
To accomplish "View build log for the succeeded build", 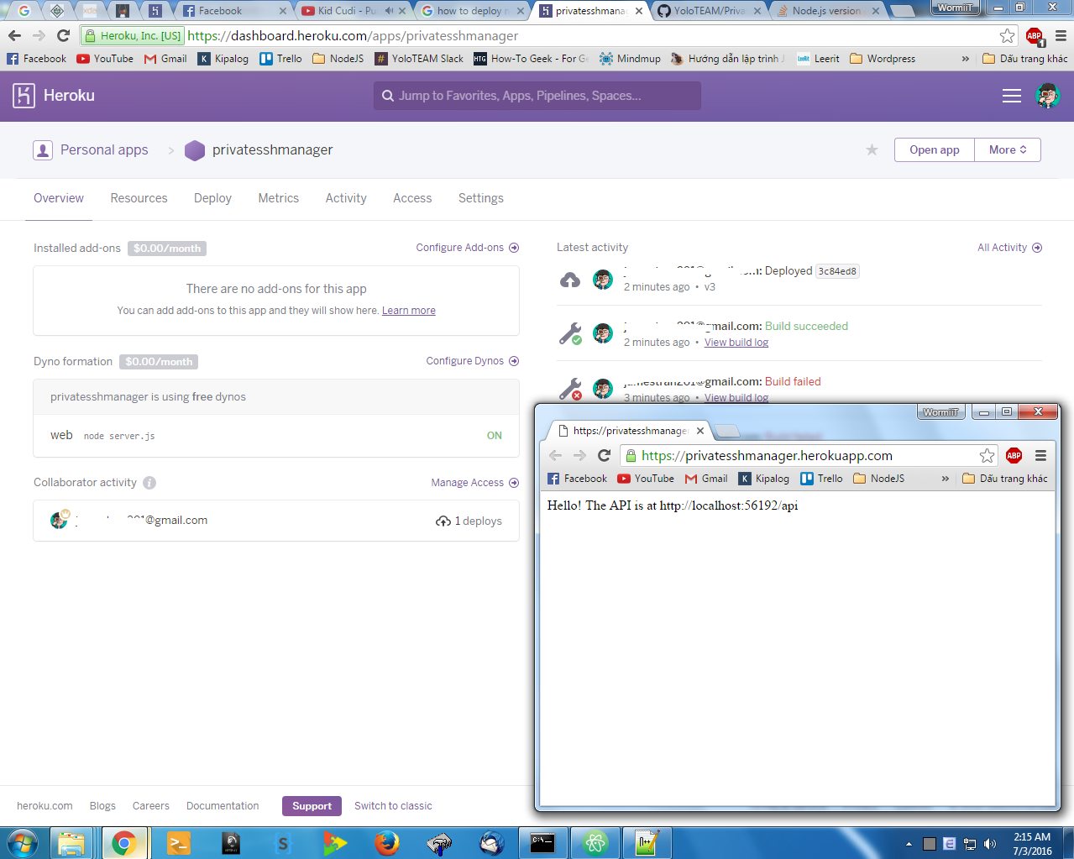I will point(736,343).
